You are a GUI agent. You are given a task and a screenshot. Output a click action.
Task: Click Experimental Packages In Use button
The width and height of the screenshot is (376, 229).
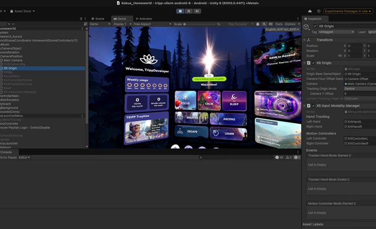[347, 11]
